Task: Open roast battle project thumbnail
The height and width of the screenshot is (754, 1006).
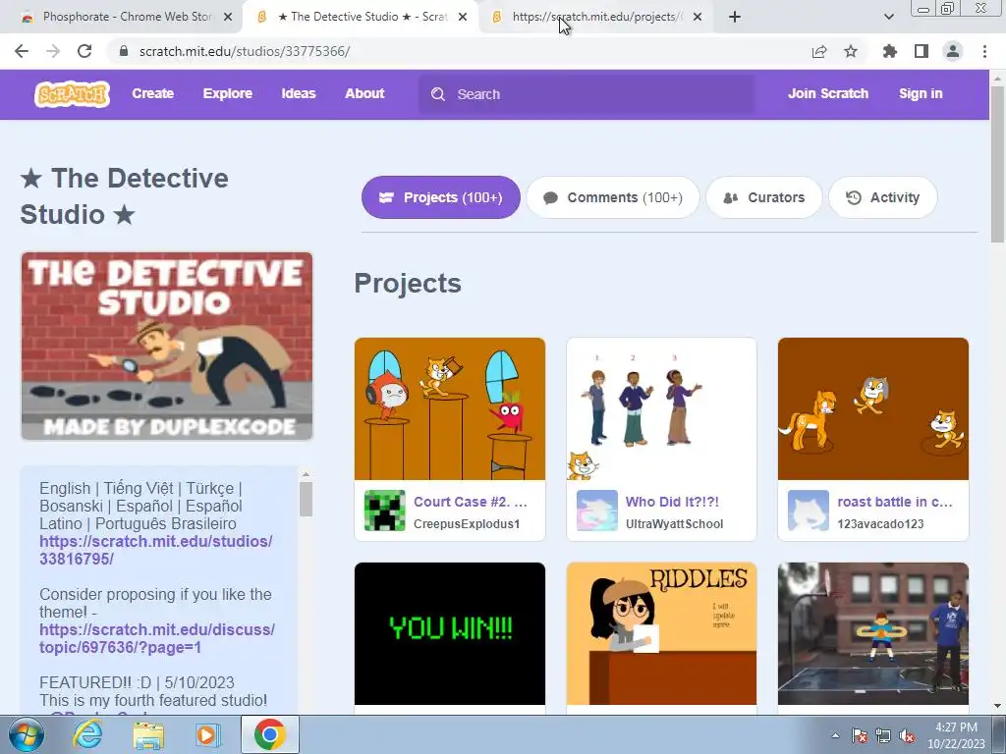Action: click(x=873, y=409)
